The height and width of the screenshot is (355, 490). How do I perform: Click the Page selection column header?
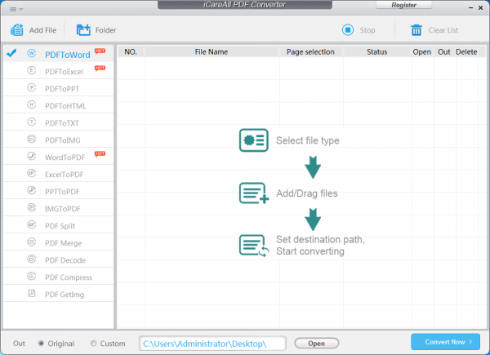[x=310, y=52]
